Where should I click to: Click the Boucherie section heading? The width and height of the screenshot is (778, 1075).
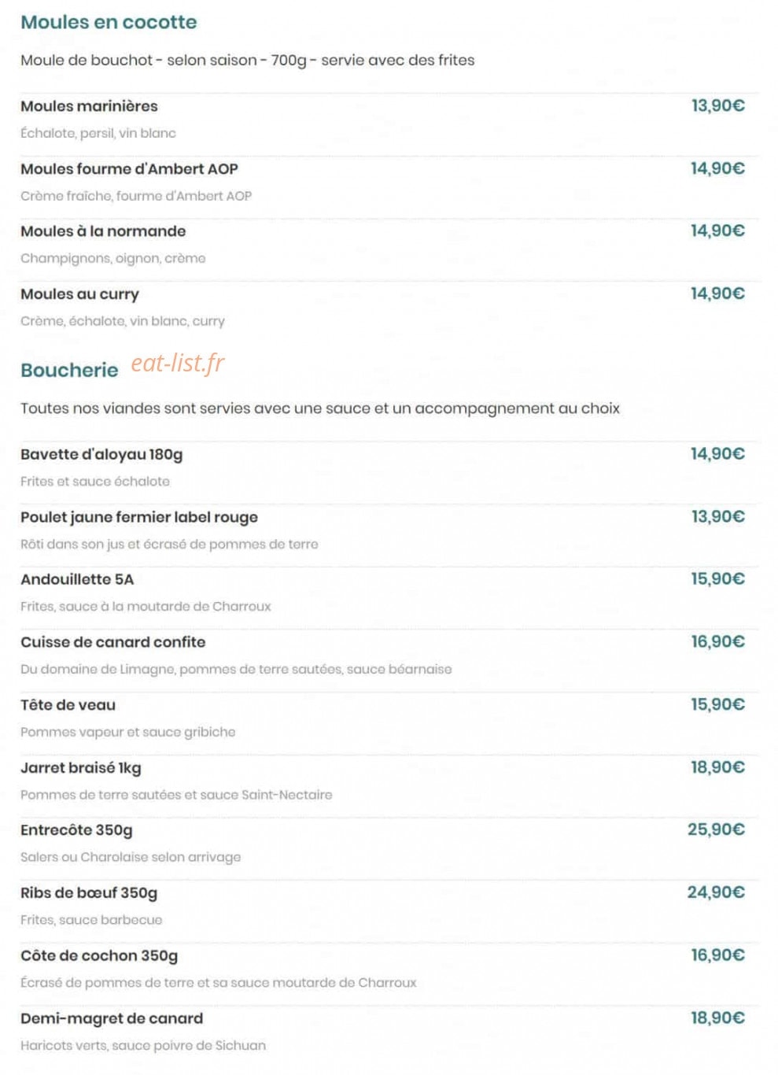tap(69, 370)
